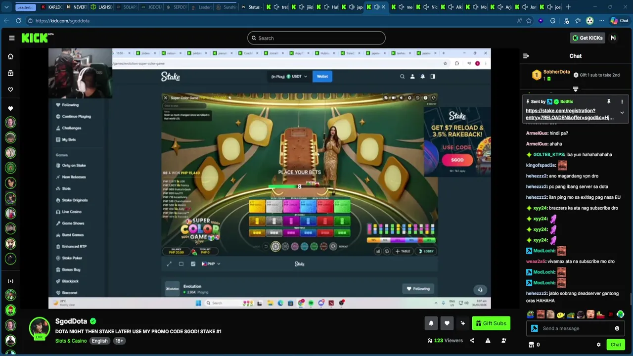Open the pinned message options (three dots)
Viewport: 633px width, 356px height.
[x=622, y=101]
